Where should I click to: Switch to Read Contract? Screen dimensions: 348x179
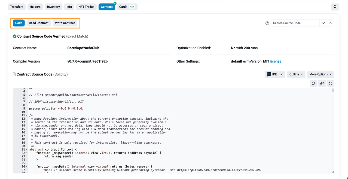pyautogui.click(x=39, y=23)
